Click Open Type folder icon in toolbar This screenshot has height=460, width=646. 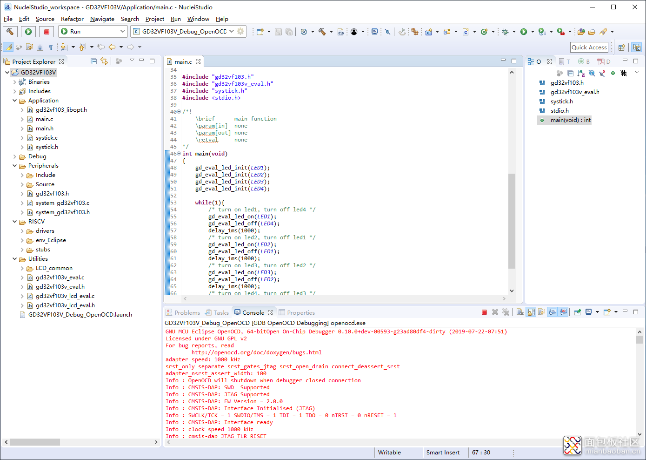point(592,32)
